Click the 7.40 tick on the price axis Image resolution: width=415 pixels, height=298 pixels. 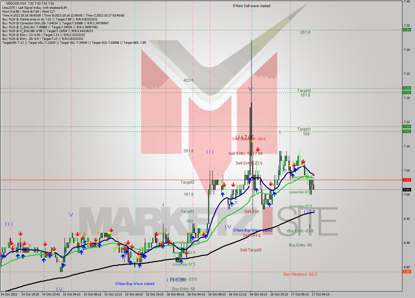pyautogui.click(x=407, y=1)
